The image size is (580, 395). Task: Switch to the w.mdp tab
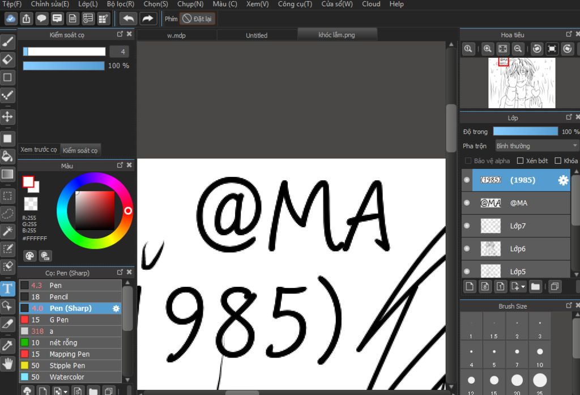(x=177, y=36)
